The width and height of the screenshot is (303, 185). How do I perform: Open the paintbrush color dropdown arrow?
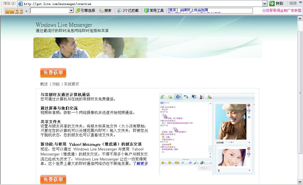(x=198, y=163)
